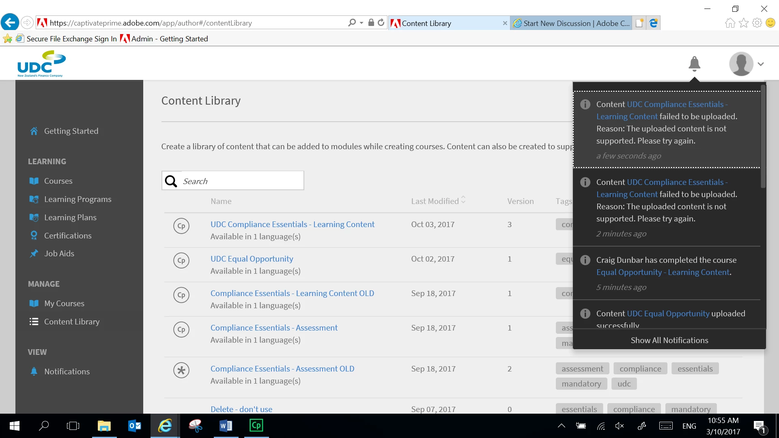Click the Search input field

[241, 181]
